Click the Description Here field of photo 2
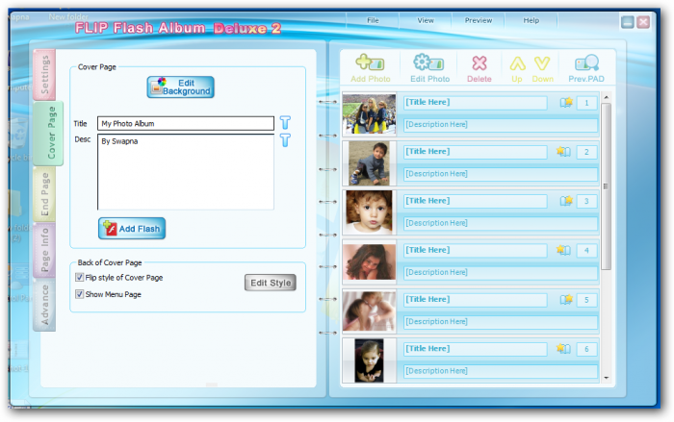The height and width of the screenshot is (422, 674). pos(501,174)
